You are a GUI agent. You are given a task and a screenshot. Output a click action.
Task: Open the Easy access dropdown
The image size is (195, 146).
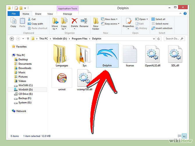(x=110, y=24)
